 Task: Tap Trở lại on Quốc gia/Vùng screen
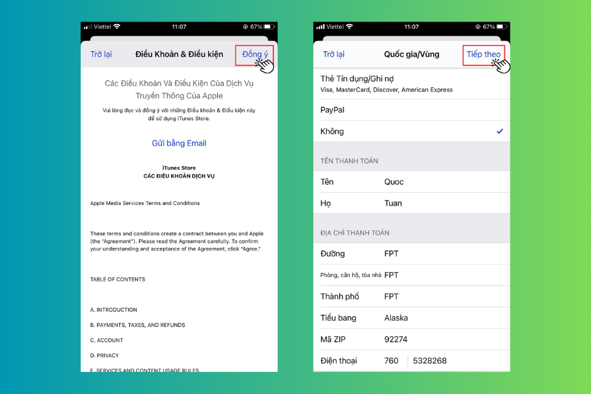coord(334,54)
